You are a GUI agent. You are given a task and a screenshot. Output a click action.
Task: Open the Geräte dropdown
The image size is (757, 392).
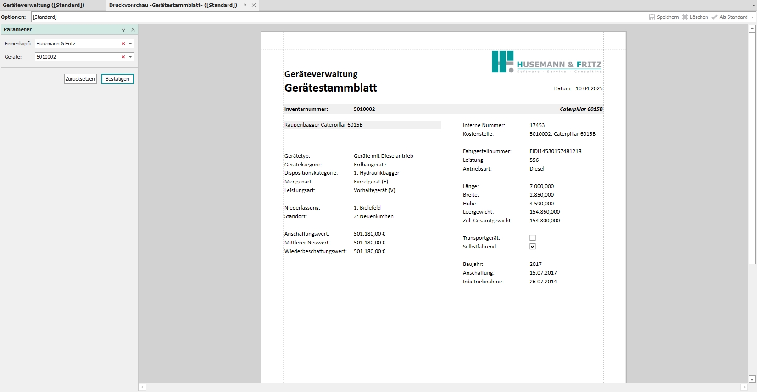pyautogui.click(x=130, y=57)
